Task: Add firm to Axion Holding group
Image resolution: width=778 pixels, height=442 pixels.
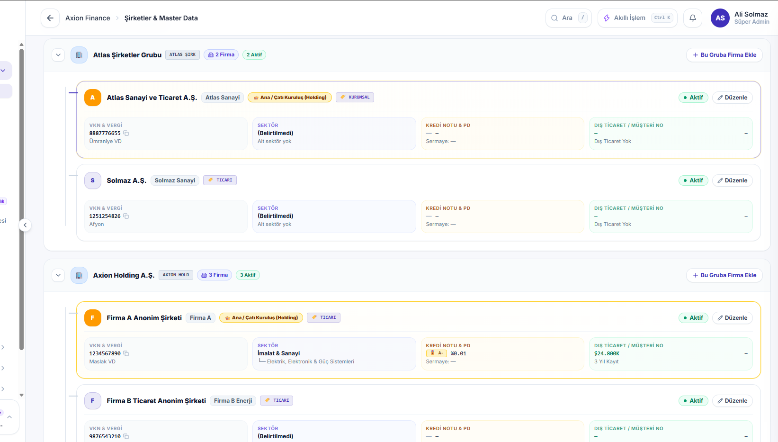Action: pos(724,275)
